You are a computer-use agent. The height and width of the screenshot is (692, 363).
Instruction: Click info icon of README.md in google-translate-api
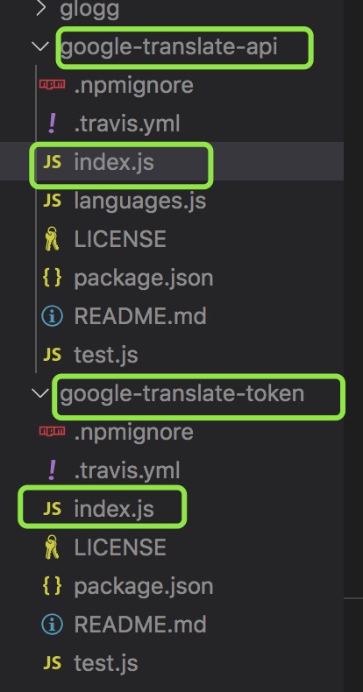[x=52, y=316]
